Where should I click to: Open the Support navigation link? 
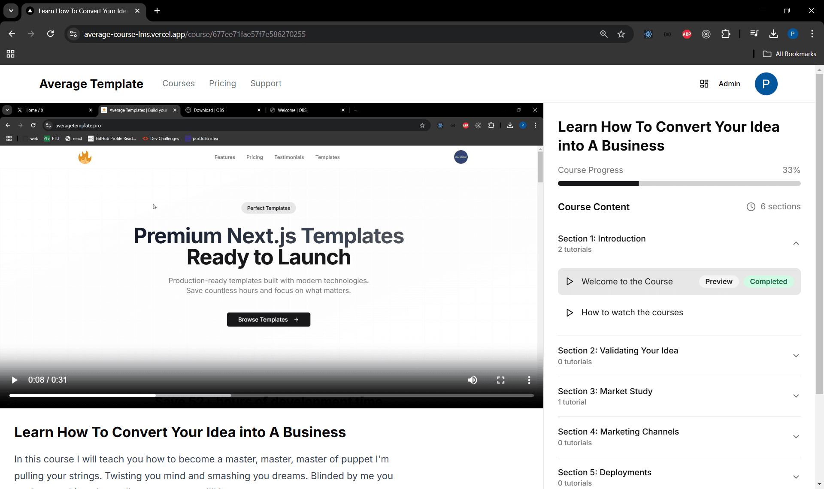(266, 83)
